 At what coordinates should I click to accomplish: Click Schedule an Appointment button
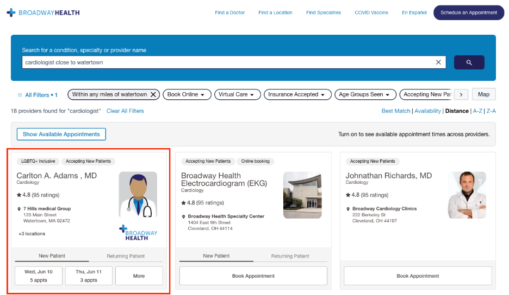click(x=469, y=12)
